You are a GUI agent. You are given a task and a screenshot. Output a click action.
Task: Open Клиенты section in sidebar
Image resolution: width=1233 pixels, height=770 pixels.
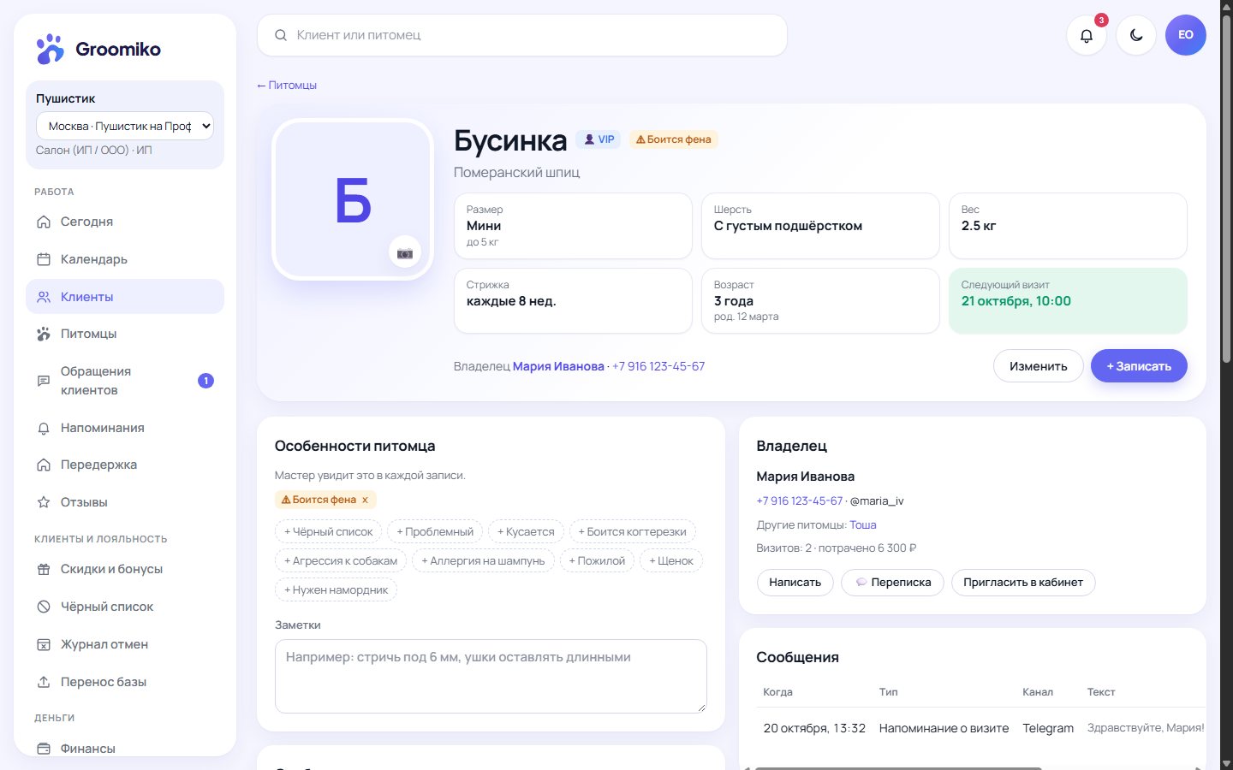coord(125,297)
